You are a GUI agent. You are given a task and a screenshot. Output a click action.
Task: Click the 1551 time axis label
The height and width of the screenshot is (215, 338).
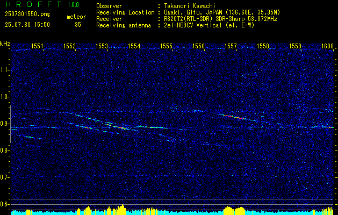(x=37, y=46)
